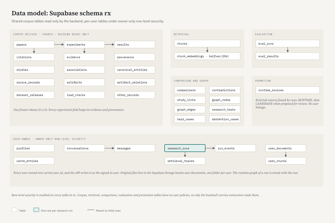Select the load_checks table
The image size is (335, 223).
point(84,95)
